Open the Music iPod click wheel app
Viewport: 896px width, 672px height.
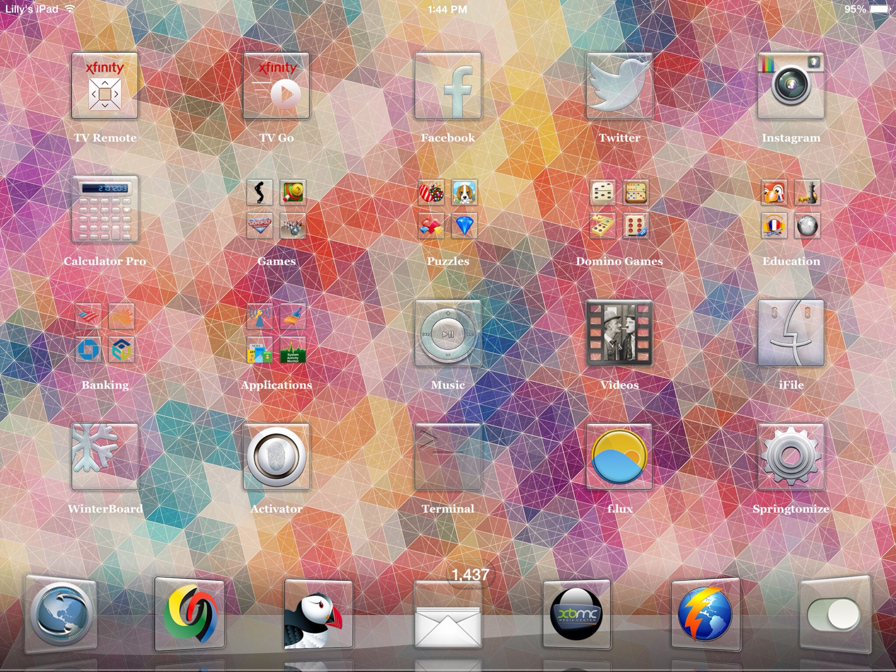[448, 333]
